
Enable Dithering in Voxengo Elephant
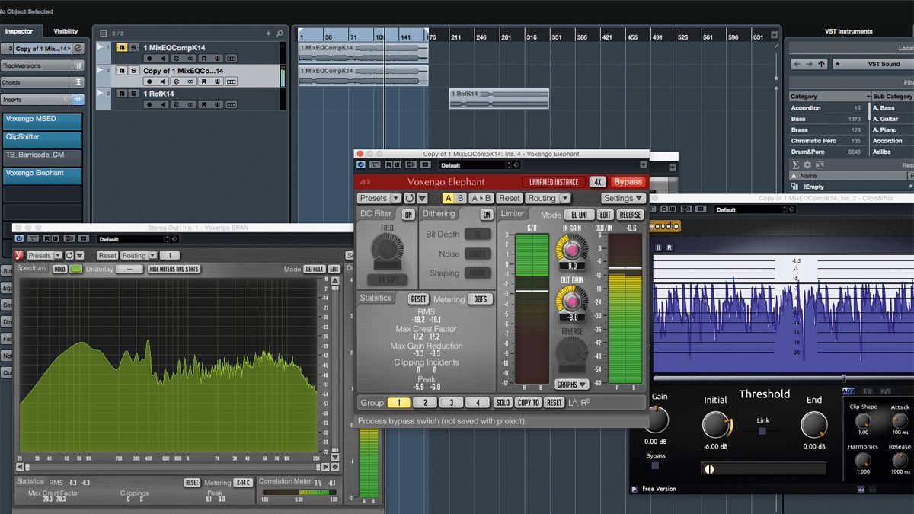pyautogui.click(x=486, y=215)
